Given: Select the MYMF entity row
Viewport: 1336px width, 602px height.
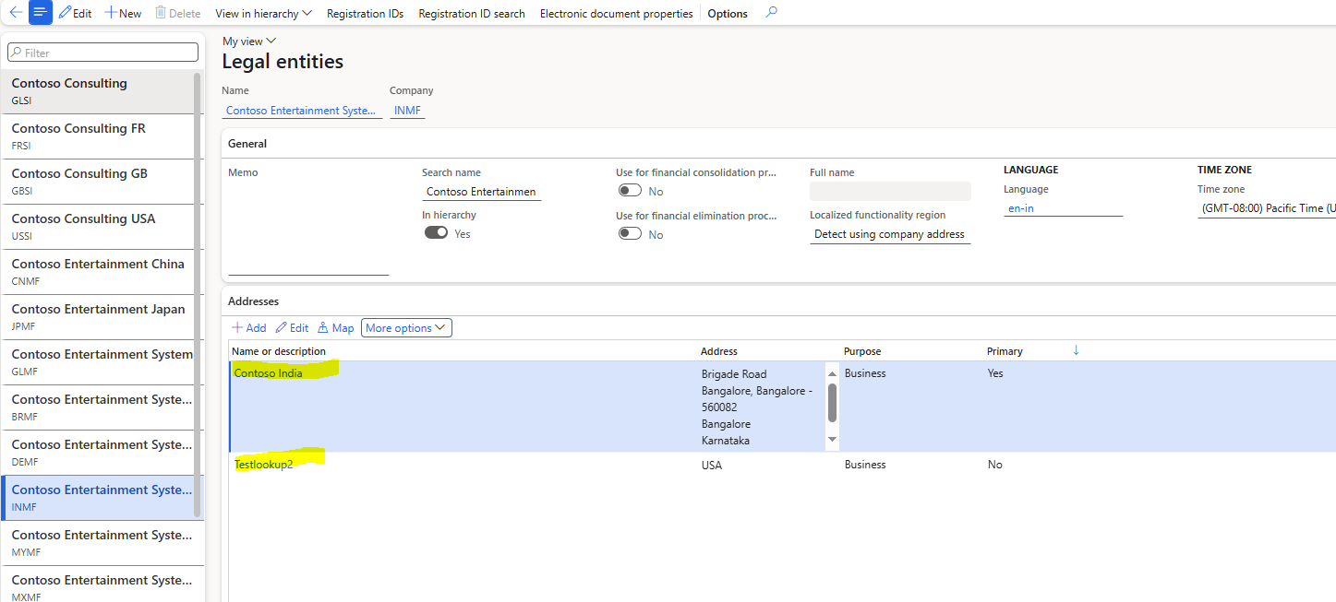Looking at the screenshot, I should pos(97,543).
